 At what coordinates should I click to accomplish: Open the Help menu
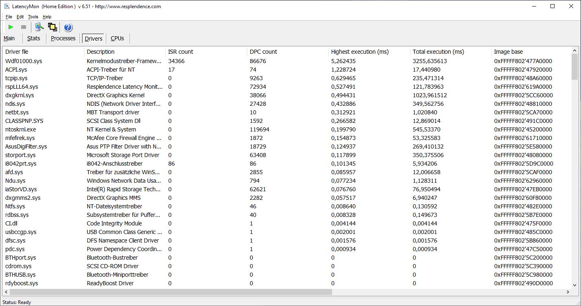47,17
